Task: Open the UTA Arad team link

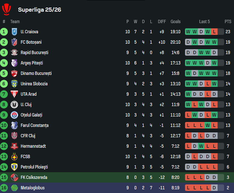Action: 28,94
